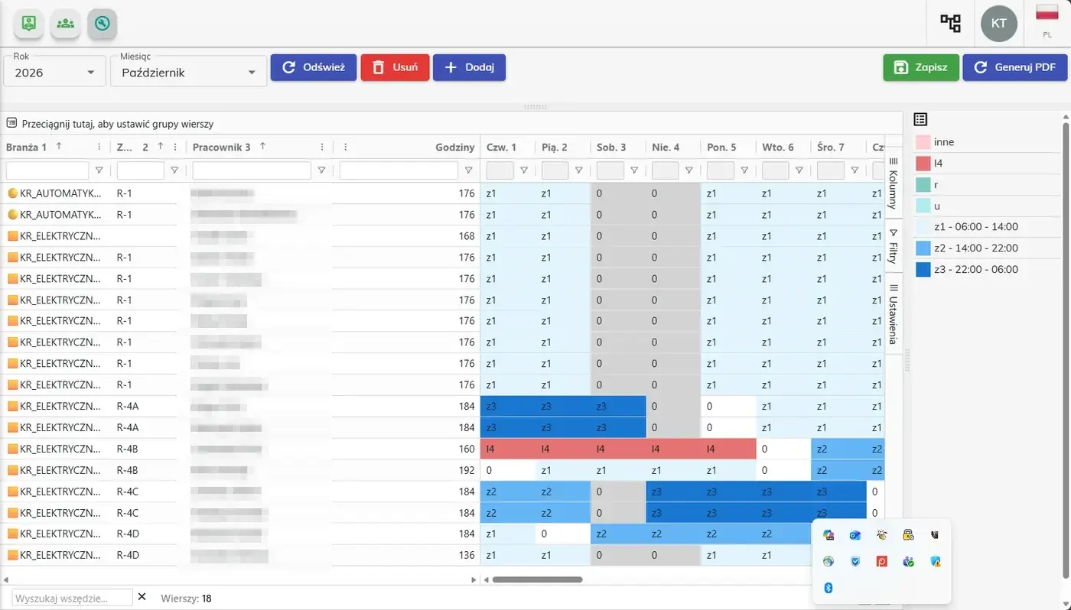
Task: Open the Kolumny side panel tab
Action: [893, 183]
